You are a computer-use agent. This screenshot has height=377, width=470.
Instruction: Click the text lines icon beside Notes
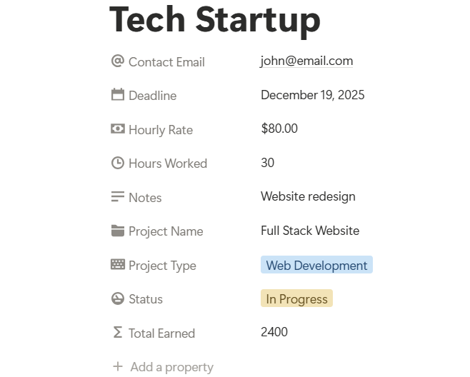(x=118, y=197)
